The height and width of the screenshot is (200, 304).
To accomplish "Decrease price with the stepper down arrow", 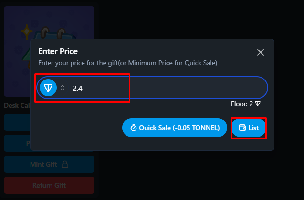I will click(x=63, y=90).
